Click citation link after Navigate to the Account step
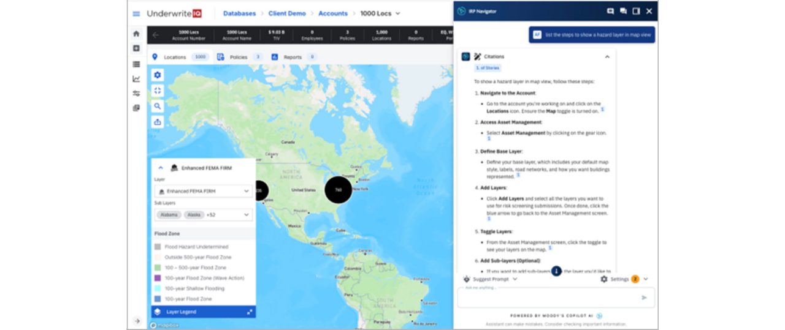This screenshot has width=785, height=330. pos(602,109)
